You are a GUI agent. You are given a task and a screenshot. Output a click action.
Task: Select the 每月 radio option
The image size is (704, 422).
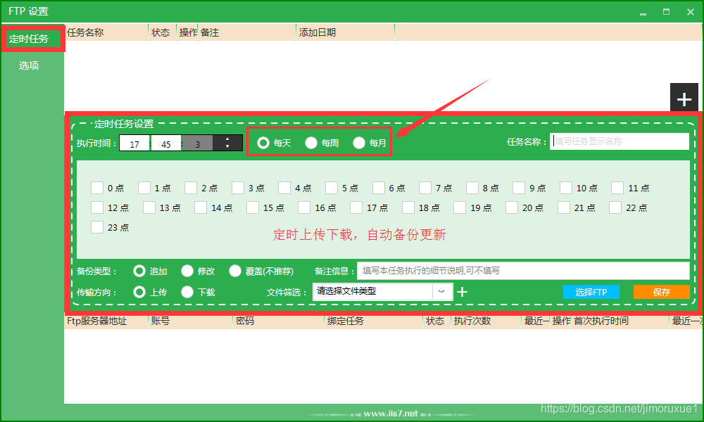click(359, 143)
